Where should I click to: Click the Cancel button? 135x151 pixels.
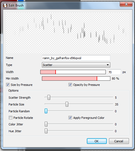pos(119,141)
